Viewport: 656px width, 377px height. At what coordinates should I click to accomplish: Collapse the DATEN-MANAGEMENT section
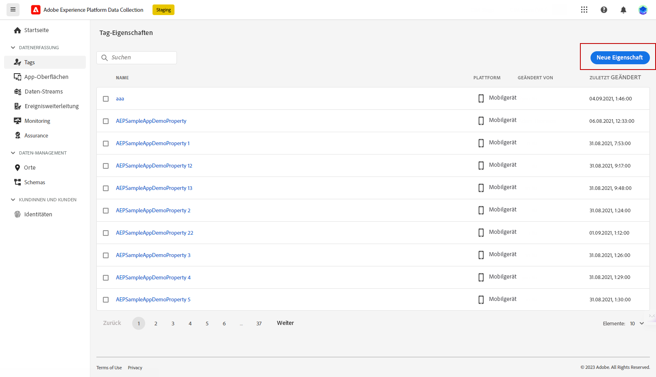pos(13,153)
